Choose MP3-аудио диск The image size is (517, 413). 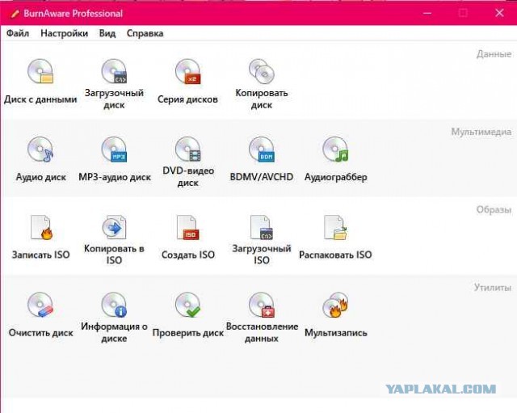(x=115, y=159)
